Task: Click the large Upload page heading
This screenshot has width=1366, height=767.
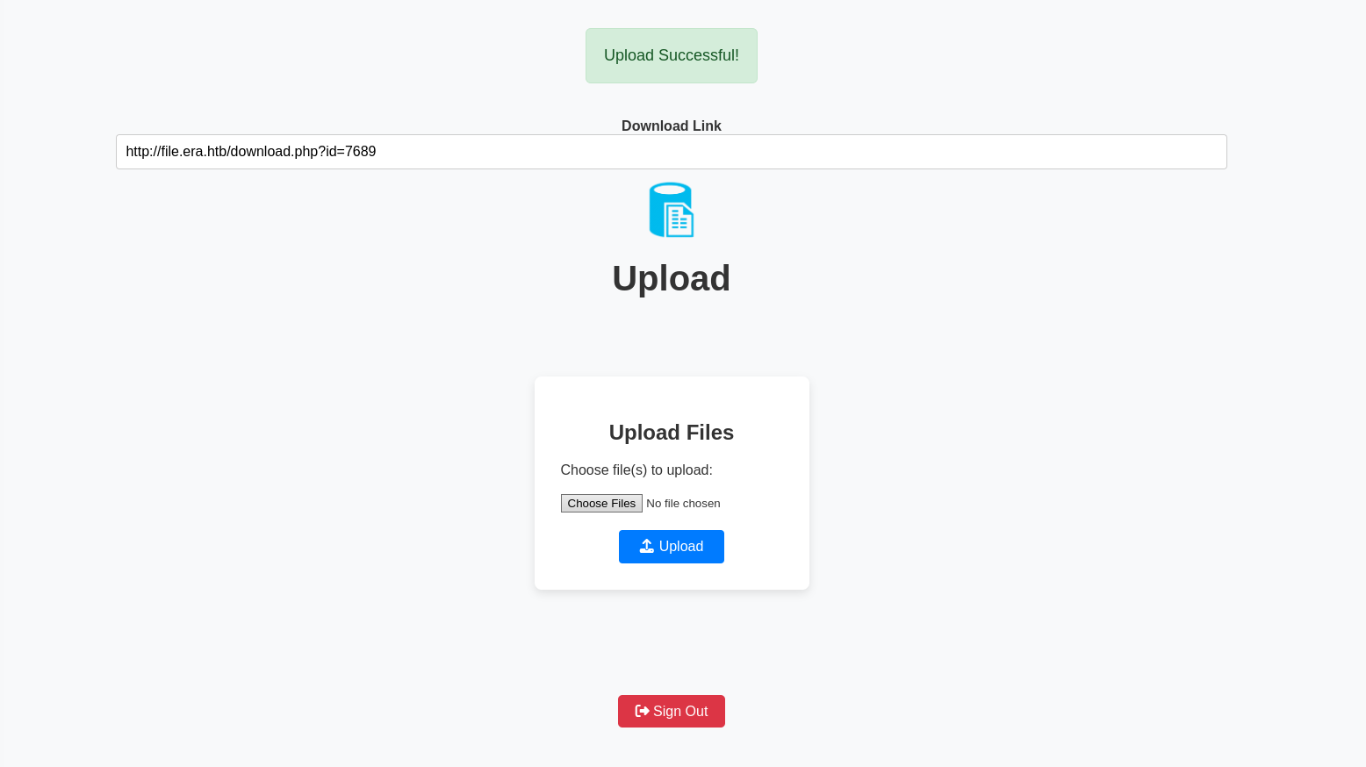Action: pos(671,278)
